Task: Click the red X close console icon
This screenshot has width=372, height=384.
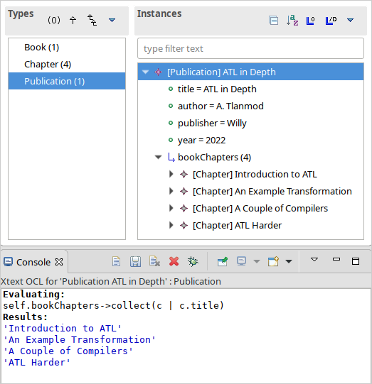Action: click(x=174, y=261)
